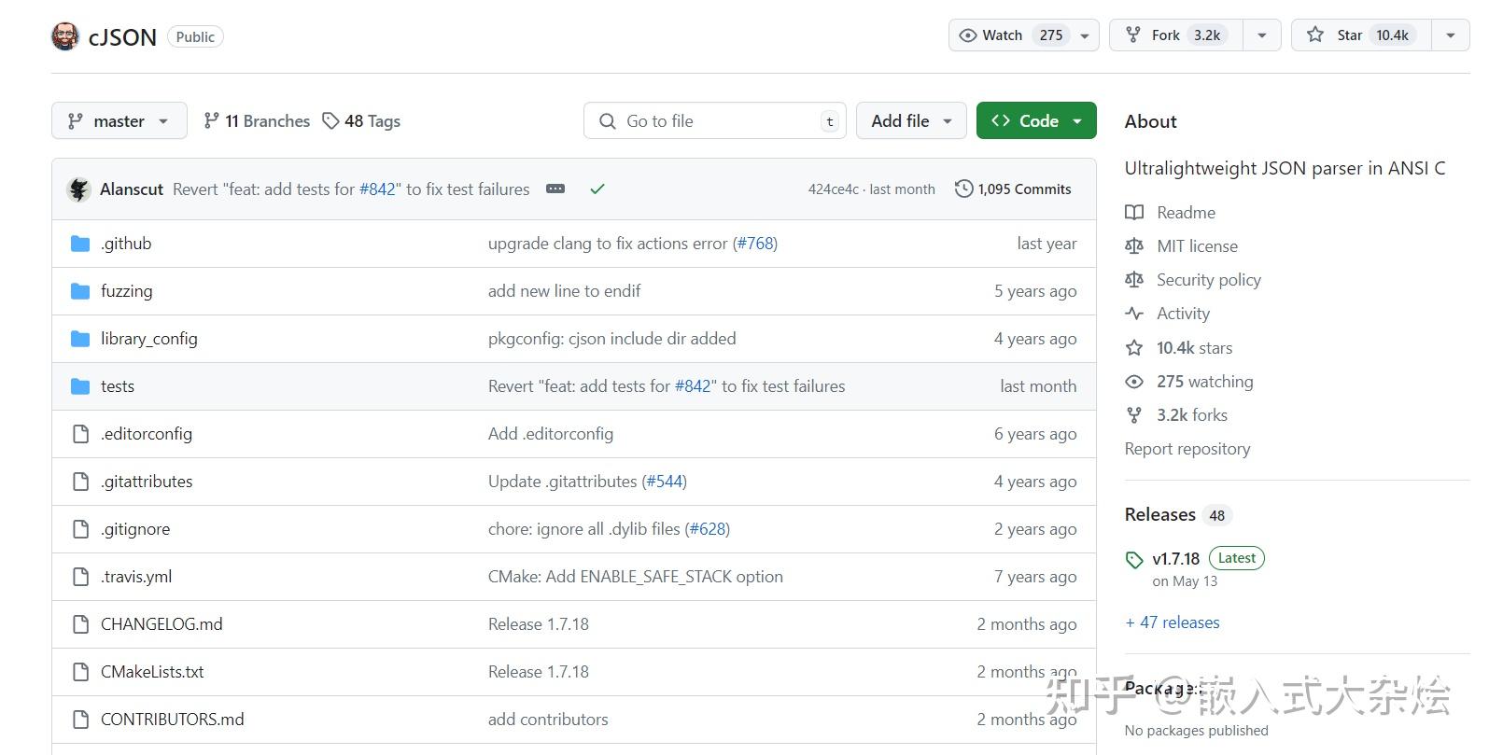Expand commit message ellipsis icon
This screenshot has width=1489, height=755.
[x=555, y=189]
